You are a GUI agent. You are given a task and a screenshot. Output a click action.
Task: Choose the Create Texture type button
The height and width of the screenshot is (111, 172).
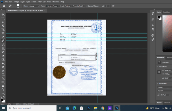(x=65, y=6)
